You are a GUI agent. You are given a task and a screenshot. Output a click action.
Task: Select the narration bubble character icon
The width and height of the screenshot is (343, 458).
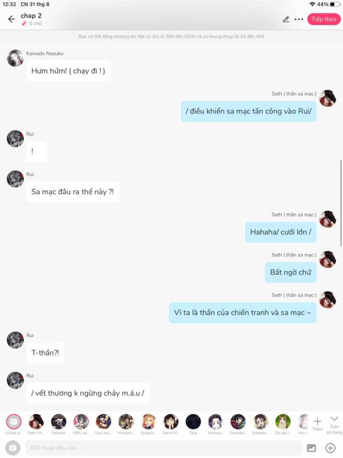[14, 421]
